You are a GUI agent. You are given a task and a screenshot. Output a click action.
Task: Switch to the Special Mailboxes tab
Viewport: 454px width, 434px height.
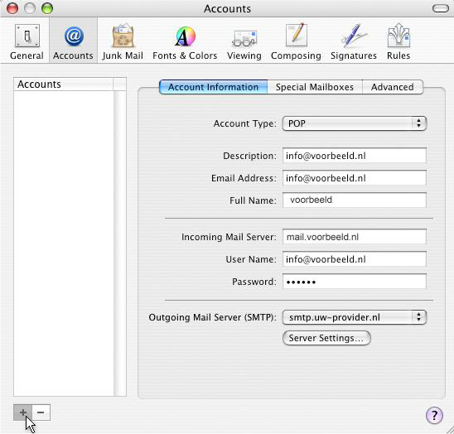click(315, 87)
